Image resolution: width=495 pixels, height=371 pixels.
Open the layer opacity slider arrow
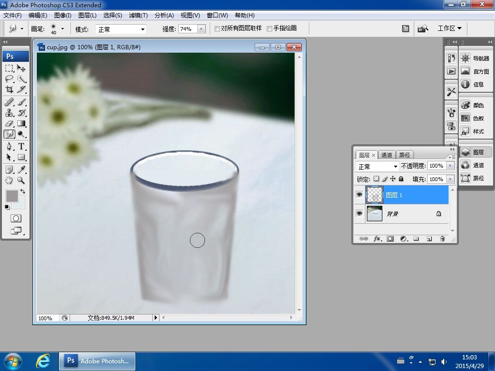pyautogui.click(x=451, y=166)
